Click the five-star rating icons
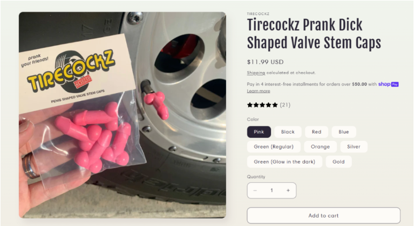This screenshot has height=226, width=414. (x=262, y=105)
